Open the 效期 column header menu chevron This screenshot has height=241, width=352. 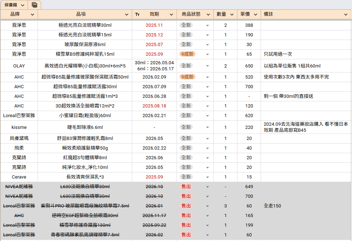tap(171, 14)
